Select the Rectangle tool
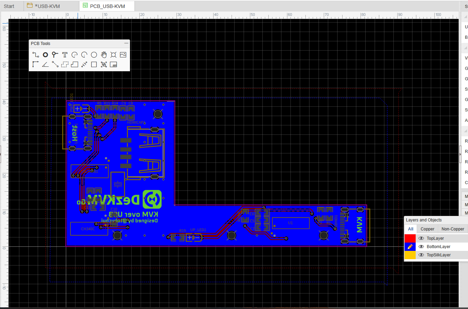 click(x=94, y=64)
